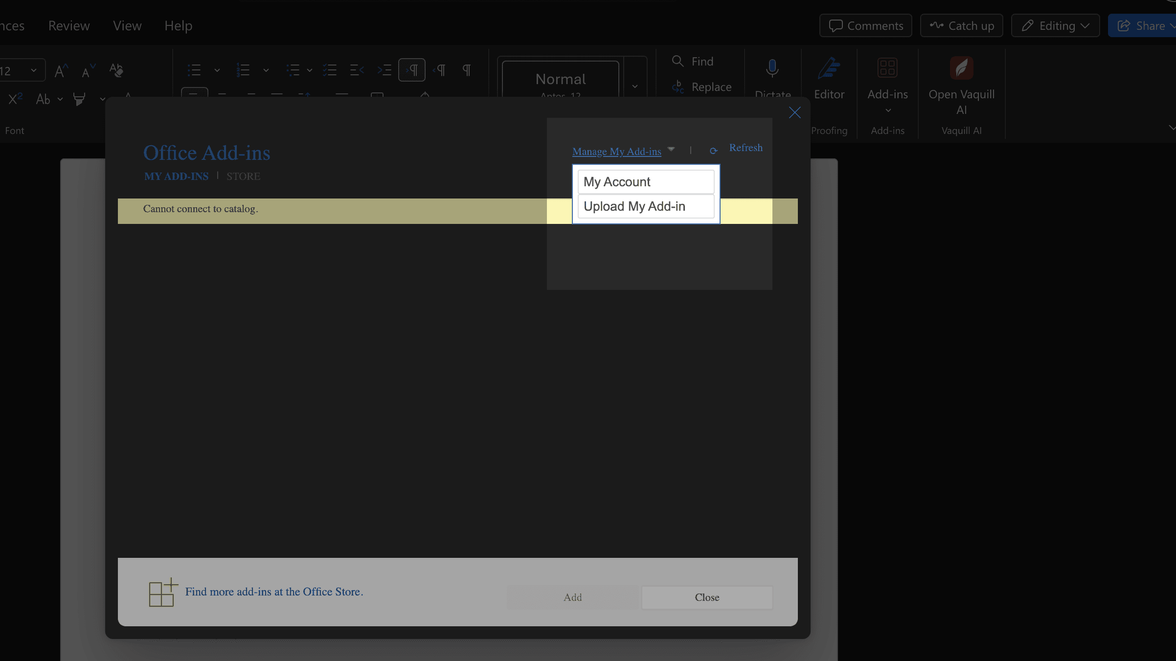The image size is (1176, 661).
Task: Expand Manage My Add-ins arrow
Action: point(671,149)
